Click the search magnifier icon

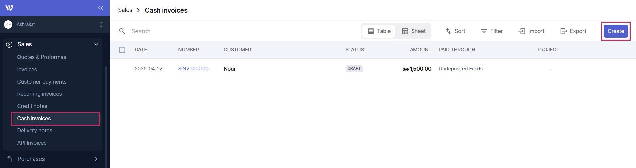tap(122, 31)
